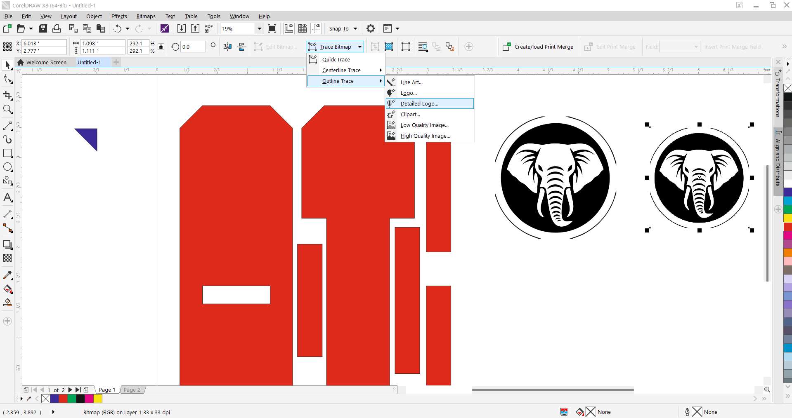Click the object width field

pos(103,43)
